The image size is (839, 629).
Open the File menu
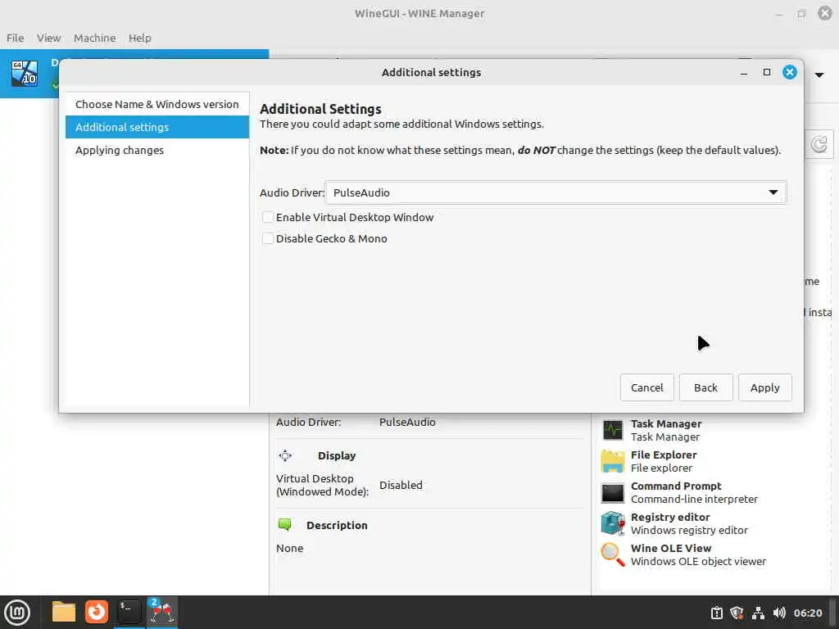point(15,38)
